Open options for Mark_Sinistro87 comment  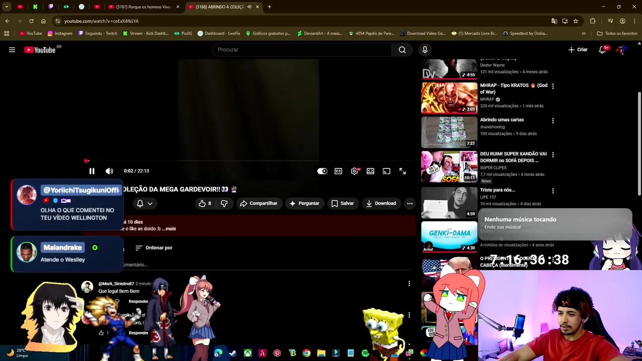click(x=409, y=284)
